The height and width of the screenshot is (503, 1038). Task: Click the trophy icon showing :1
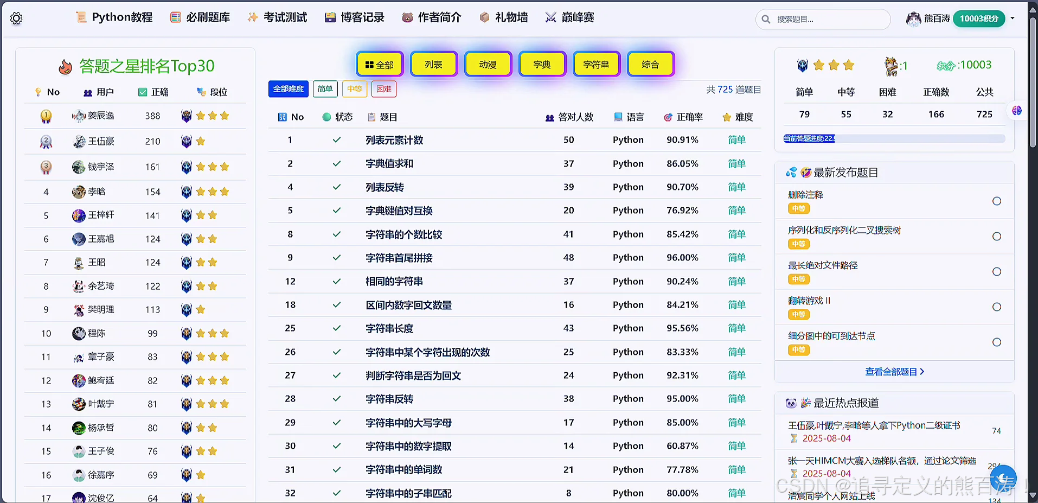pyautogui.click(x=891, y=66)
